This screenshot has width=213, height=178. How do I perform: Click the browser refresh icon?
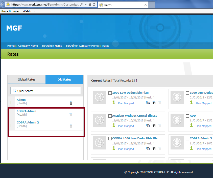click(x=94, y=5)
